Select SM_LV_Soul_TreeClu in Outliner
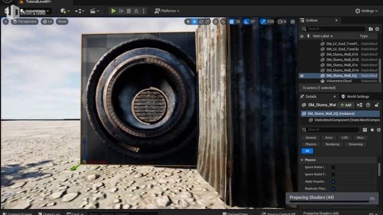 [x=342, y=49]
